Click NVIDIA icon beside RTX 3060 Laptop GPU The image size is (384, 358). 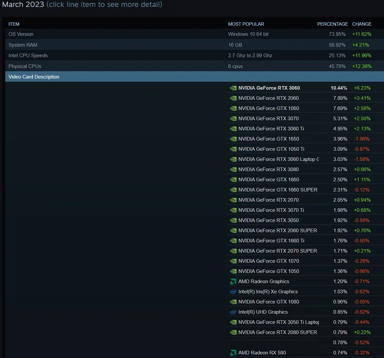pos(233,159)
